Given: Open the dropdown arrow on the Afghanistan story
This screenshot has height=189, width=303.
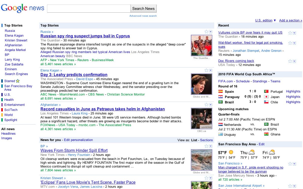Looking at the screenshot, I should 210,104.
